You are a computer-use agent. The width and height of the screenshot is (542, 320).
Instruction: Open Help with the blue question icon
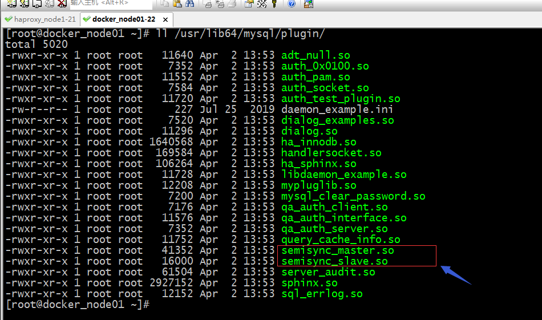tap(292, 3)
